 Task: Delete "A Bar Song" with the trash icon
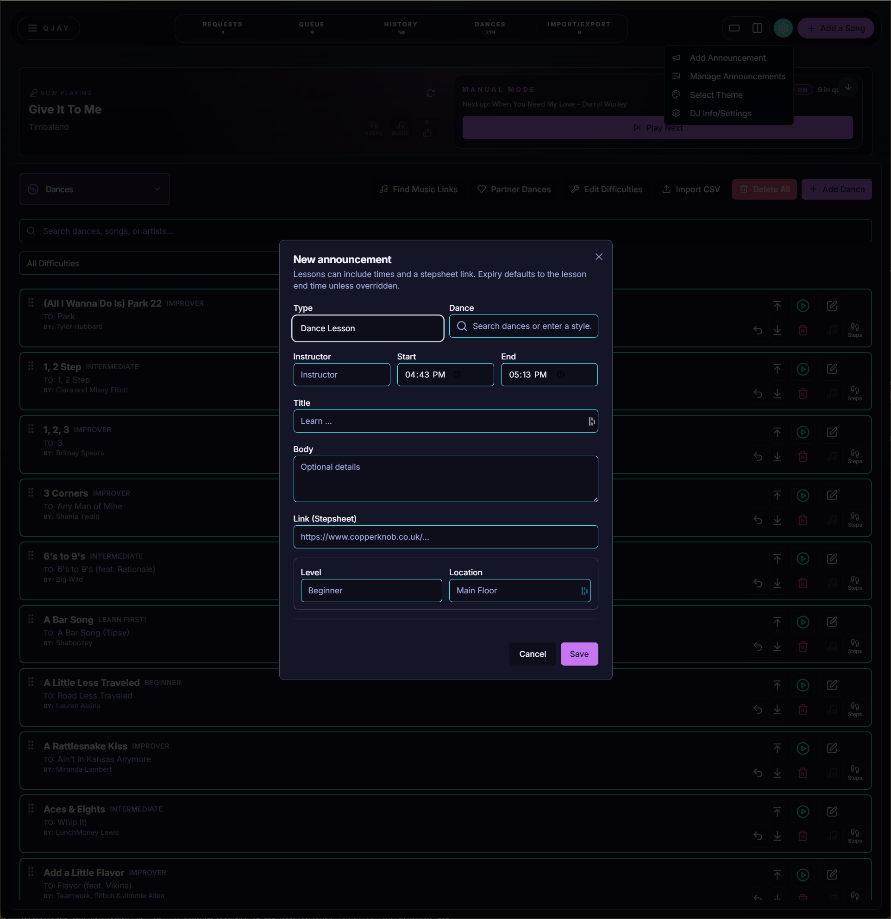803,647
